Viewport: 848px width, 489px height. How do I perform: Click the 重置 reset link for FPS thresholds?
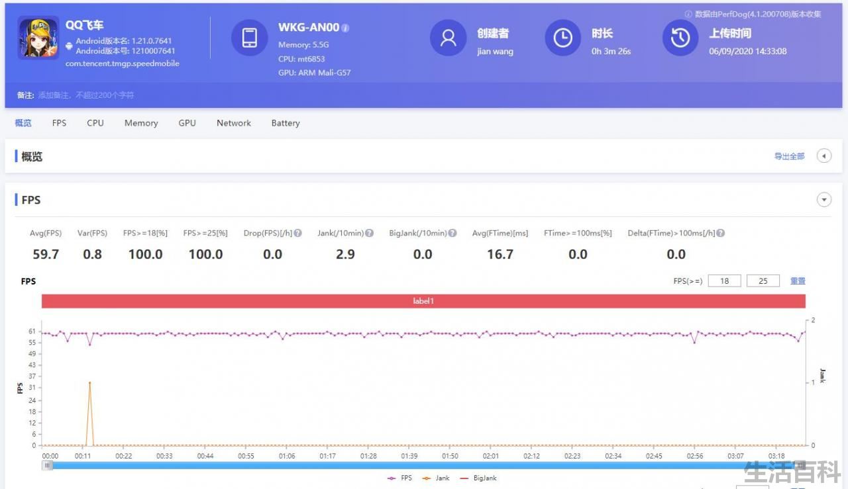tap(798, 281)
